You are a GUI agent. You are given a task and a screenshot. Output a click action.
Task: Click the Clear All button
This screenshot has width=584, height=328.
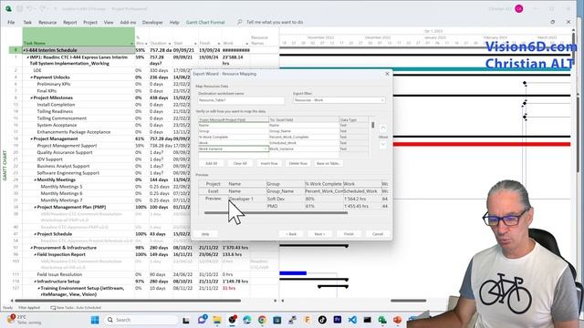tap(240, 164)
